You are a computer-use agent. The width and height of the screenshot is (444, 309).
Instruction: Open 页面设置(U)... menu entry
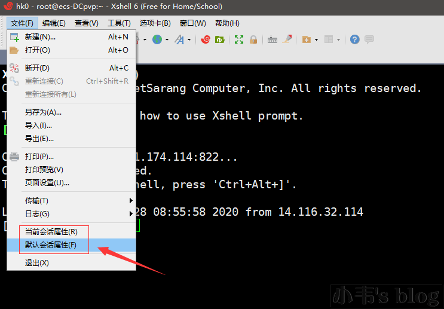(x=71, y=183)
